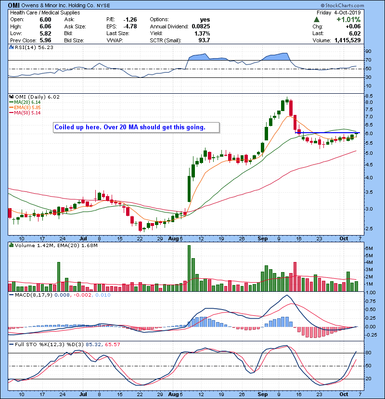Click the P/E value -1.26
385x399 pixels.
[130, 20]
